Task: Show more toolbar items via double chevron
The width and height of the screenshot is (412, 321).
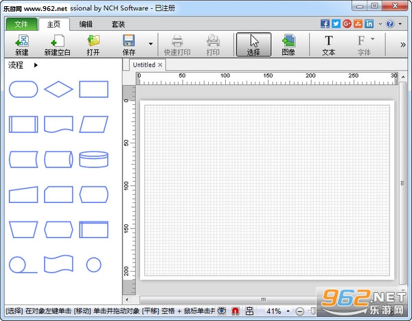Action: tap(402, 45)
